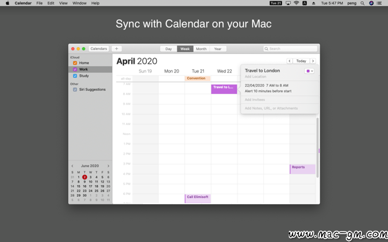Toggle the Work calendar checkbox

point(75,69)
